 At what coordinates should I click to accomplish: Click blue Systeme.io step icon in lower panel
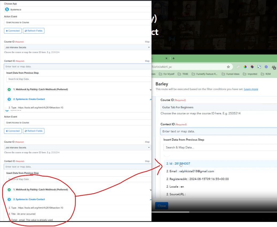point(9,199)
